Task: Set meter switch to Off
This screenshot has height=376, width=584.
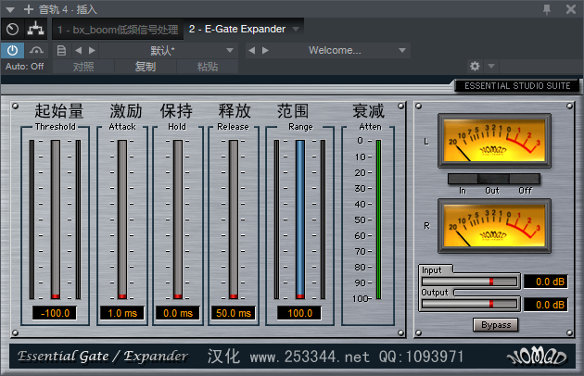Action: [526, 179]
